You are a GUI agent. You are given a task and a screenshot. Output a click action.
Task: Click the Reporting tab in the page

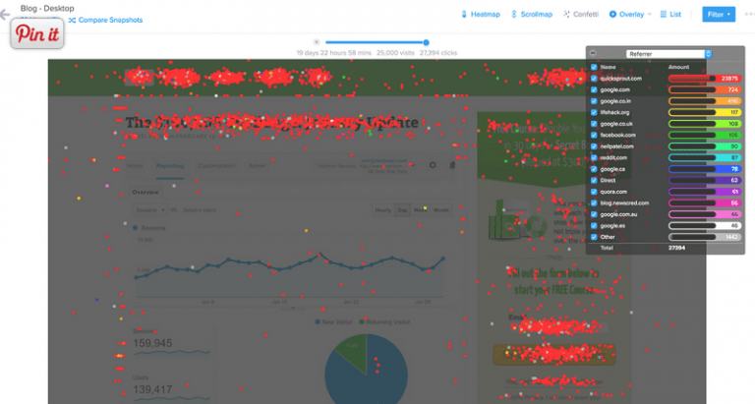coord(170,166)
